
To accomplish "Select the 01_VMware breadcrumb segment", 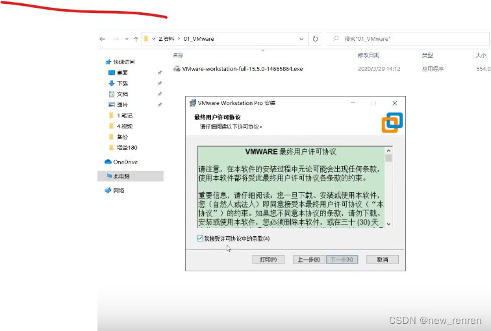I will [x=199, y=39].
